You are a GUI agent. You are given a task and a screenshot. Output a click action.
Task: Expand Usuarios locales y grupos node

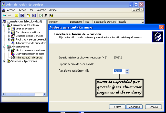click(9, 36)
